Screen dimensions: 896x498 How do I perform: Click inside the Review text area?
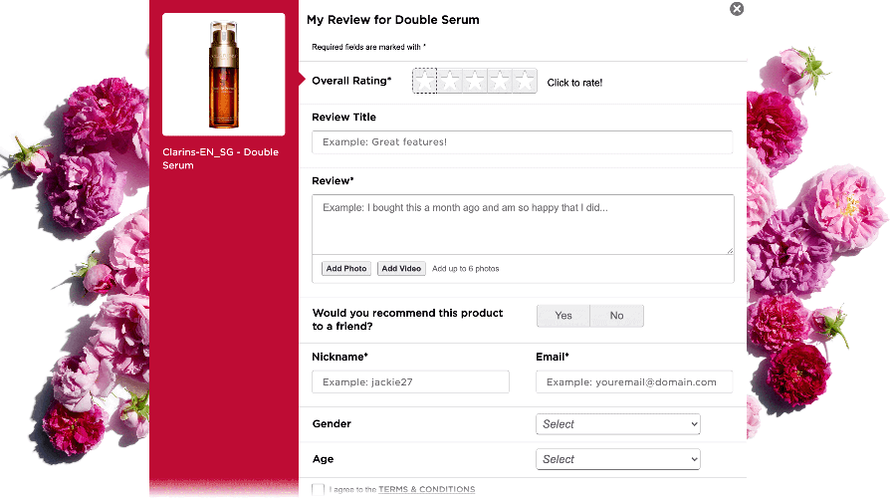point(522,224)
